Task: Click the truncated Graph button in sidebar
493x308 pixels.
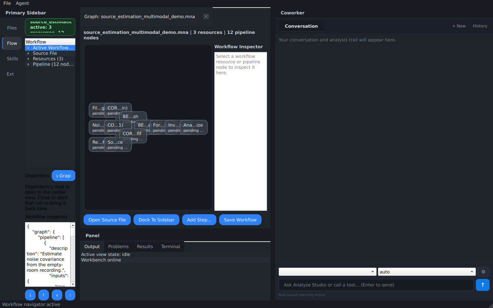Action: click(x=63, y=176)
